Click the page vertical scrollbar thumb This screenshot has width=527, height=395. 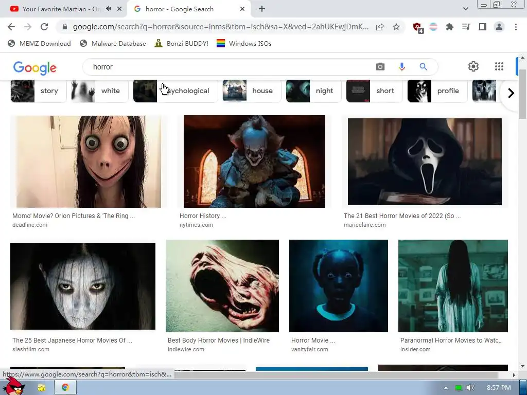tap(523, 94)
